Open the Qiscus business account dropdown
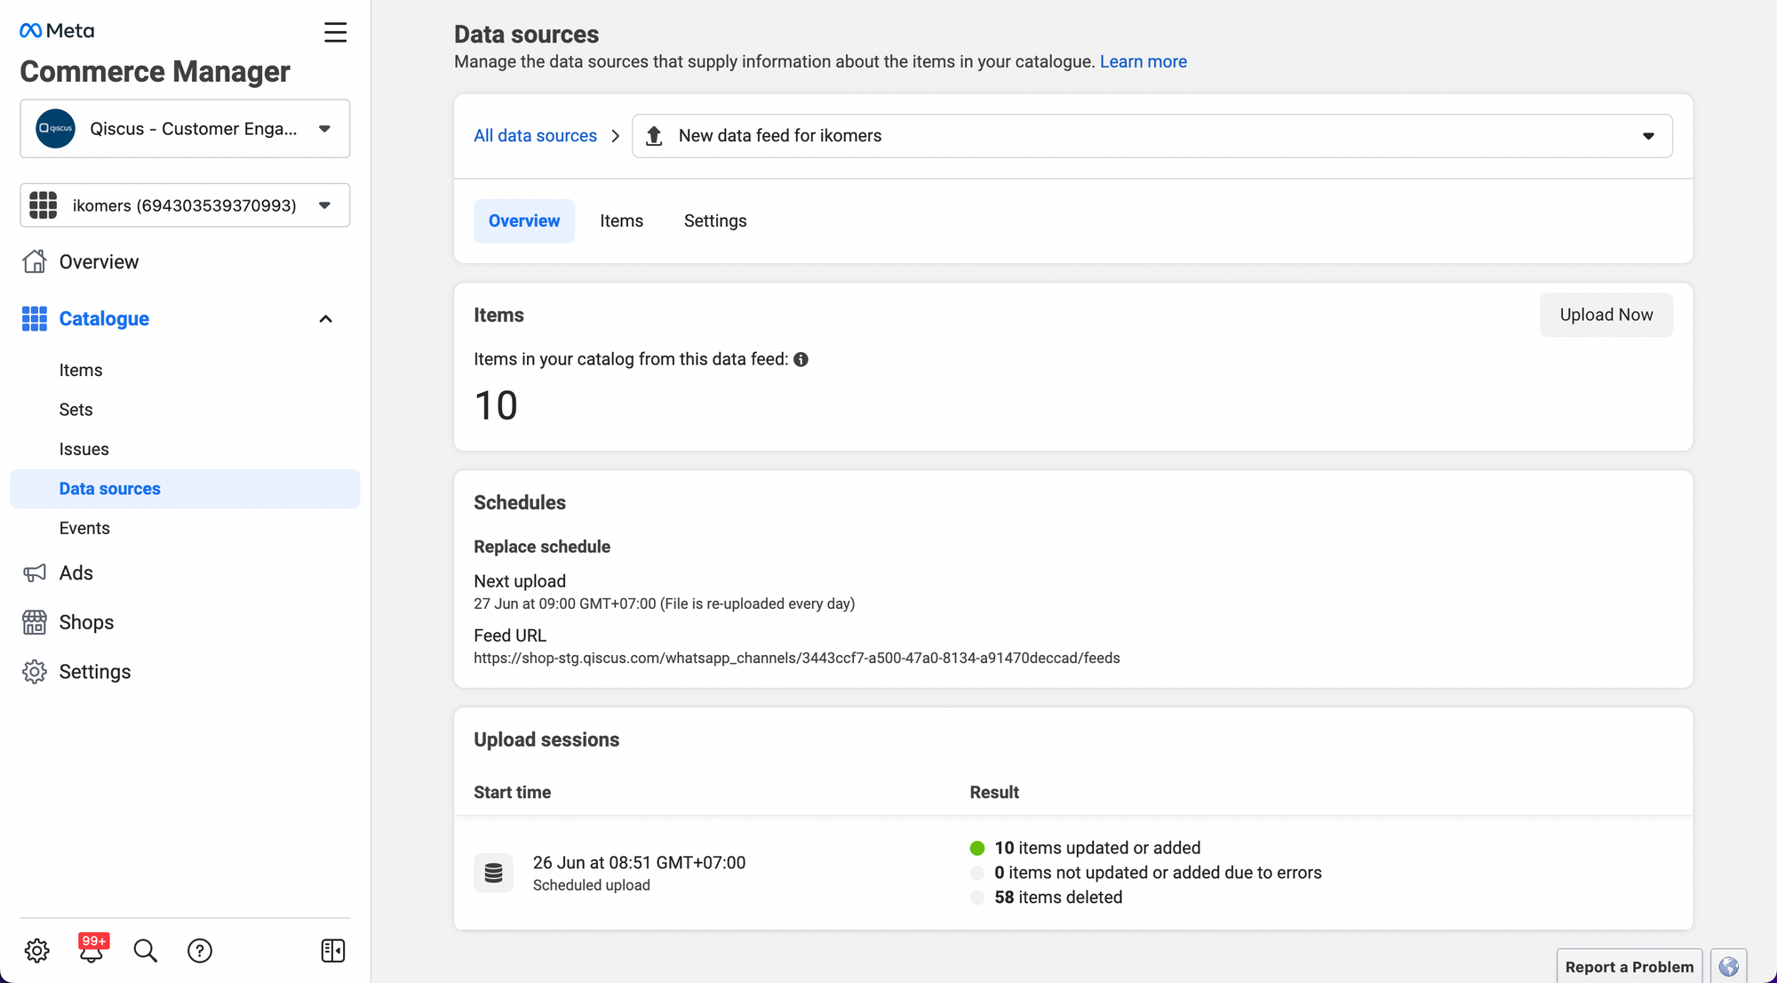This screenshot has width=1777, height=983. click(185, 129)
